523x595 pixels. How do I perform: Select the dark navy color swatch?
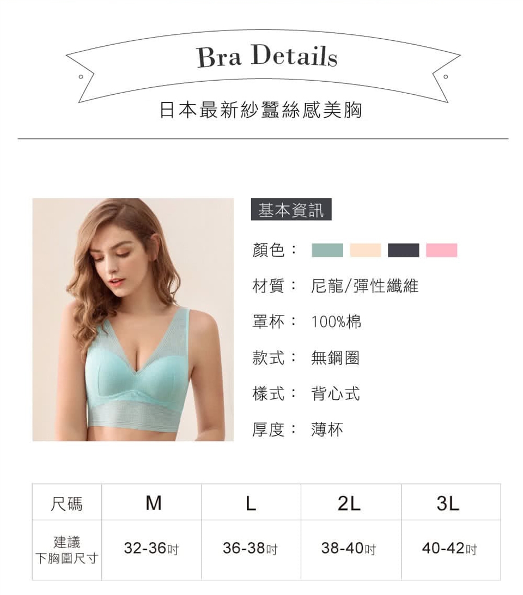click(404, 251)
